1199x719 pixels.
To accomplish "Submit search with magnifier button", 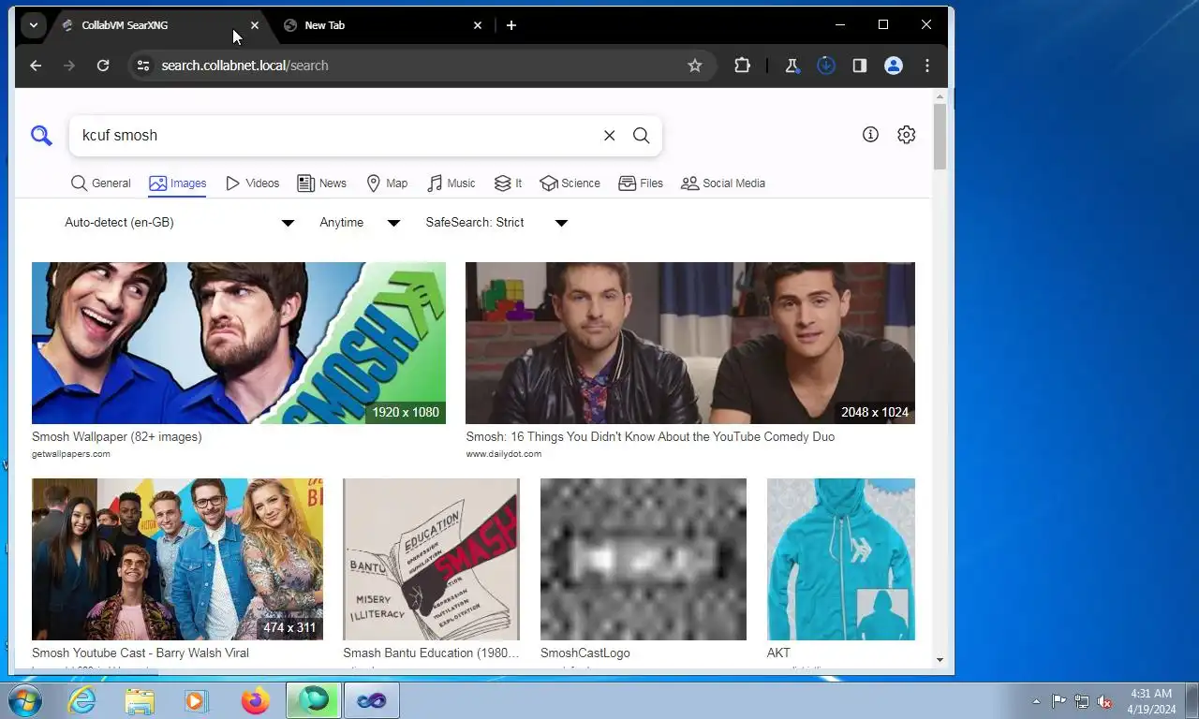I will click(642, 136).
